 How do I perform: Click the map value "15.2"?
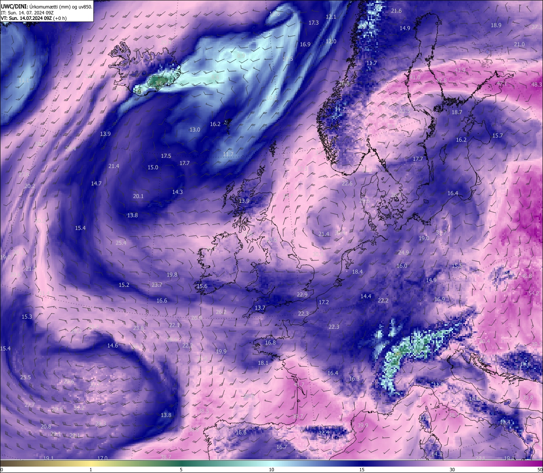pyautogui.click(x=124, y=285)
